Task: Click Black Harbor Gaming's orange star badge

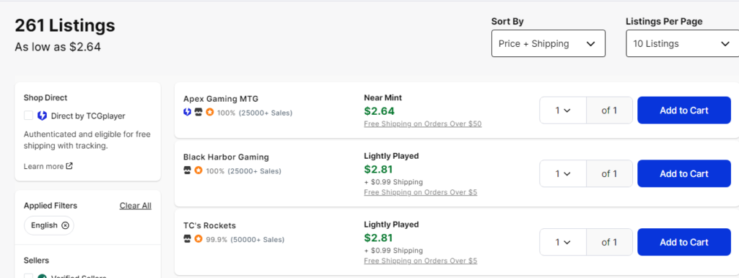Action: (198, 170)
